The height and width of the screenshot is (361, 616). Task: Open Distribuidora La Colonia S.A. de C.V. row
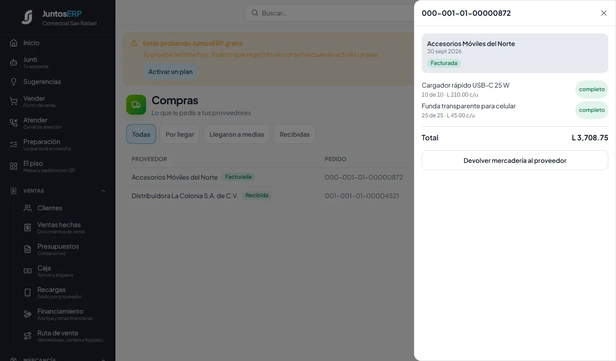pyautogui.click(x=270, y=196)
